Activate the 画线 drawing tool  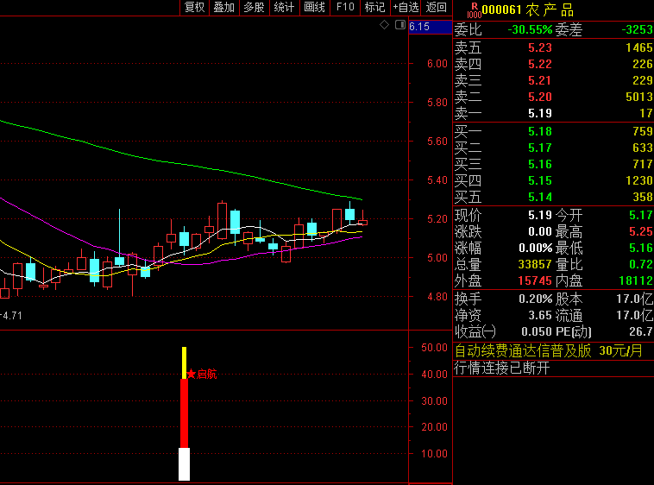[x=314, y=7]
